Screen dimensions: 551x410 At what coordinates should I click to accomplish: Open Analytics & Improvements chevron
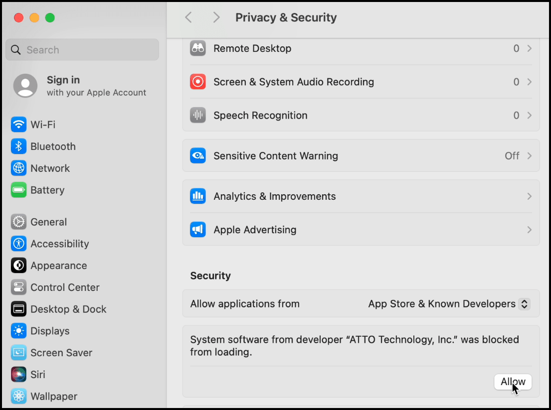(x=529, y=196)
